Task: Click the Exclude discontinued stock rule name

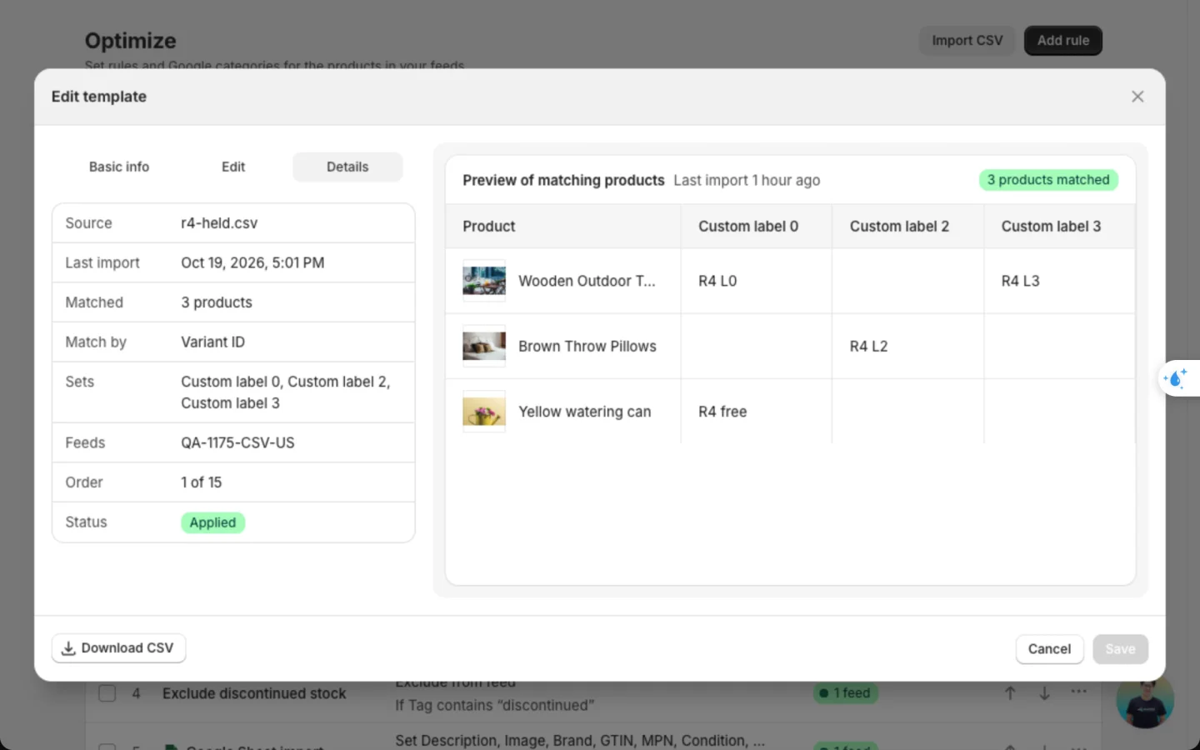Action: (x=254, y=693)
